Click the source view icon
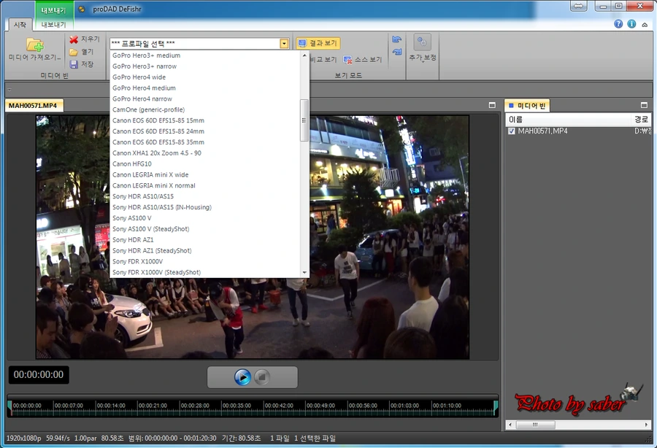The image size is (657, 448). [x=347, y=60]
